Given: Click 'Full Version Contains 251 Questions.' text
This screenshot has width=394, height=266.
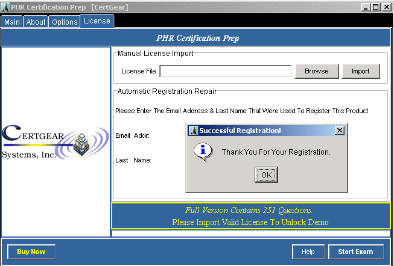Looking at the screenshot, I should pyautogui.click(x=249, y=210).
